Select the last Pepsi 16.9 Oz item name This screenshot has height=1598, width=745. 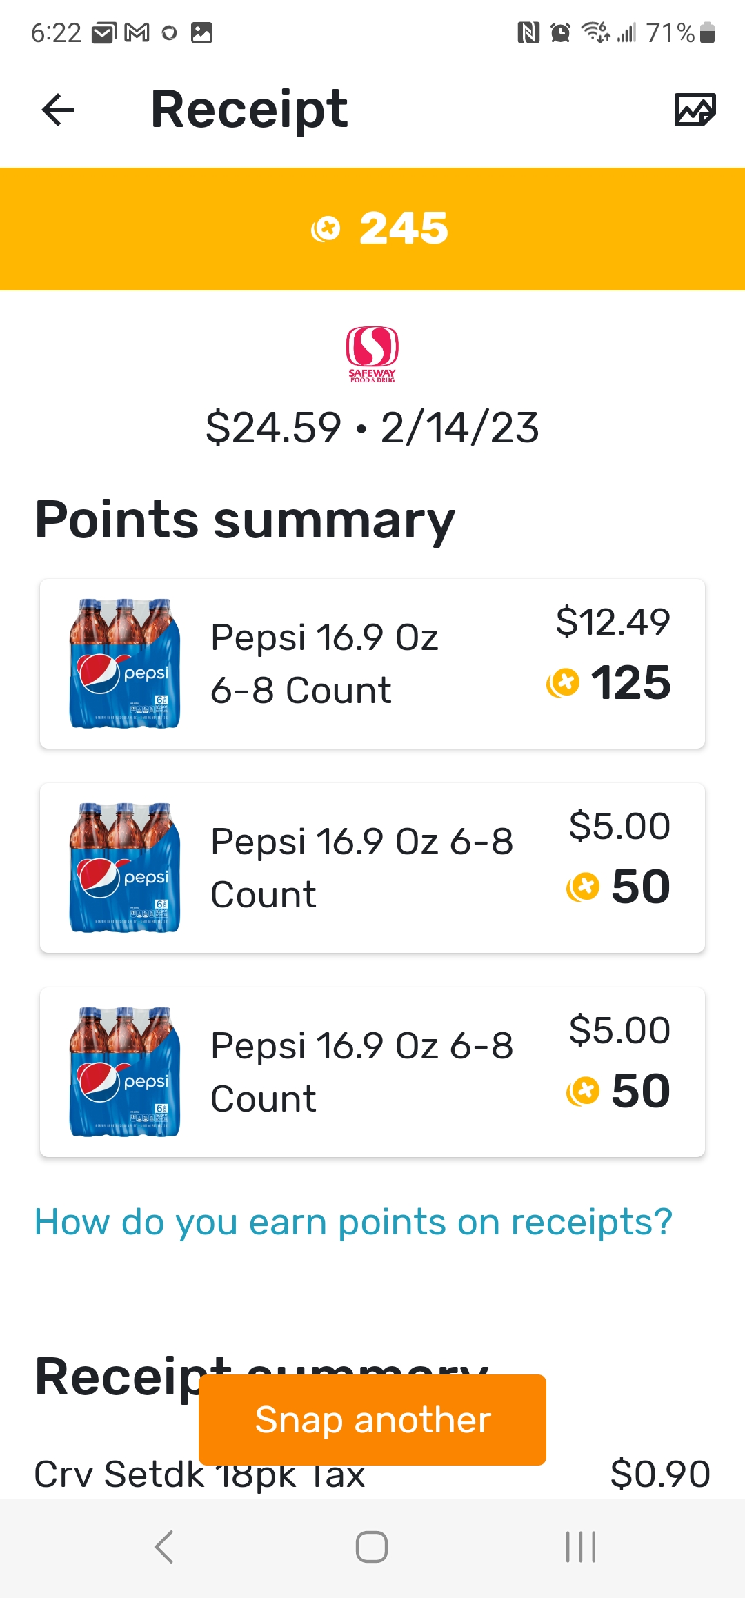click(x=361, y=1072)
